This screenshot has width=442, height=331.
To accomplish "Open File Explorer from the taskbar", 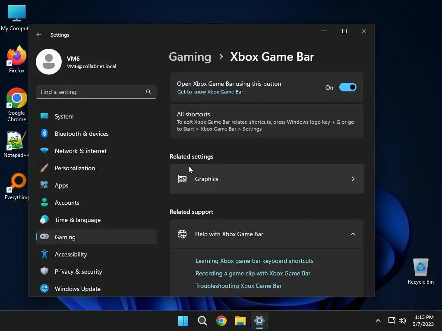I will (x=240, y=321).
